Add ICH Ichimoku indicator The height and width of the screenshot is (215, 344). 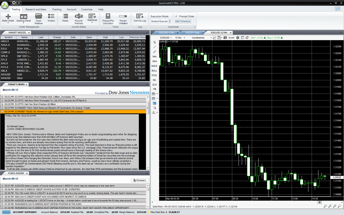[154, 85]
